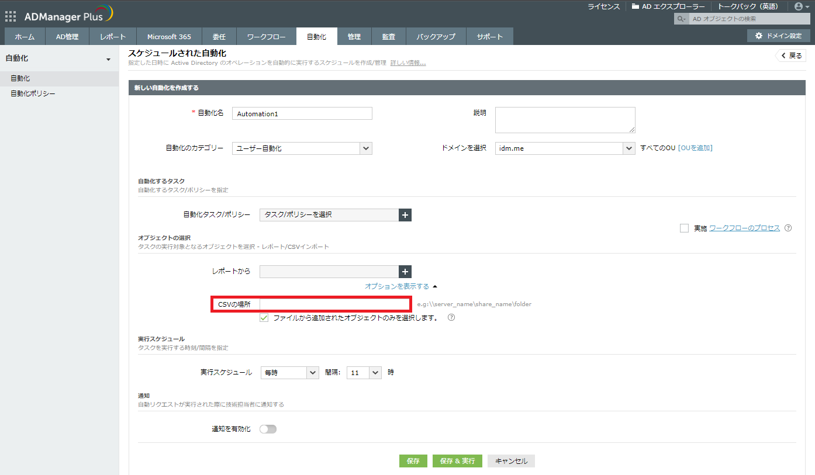
Task: Select the 自動化 tab
Action: pos(317,36)
